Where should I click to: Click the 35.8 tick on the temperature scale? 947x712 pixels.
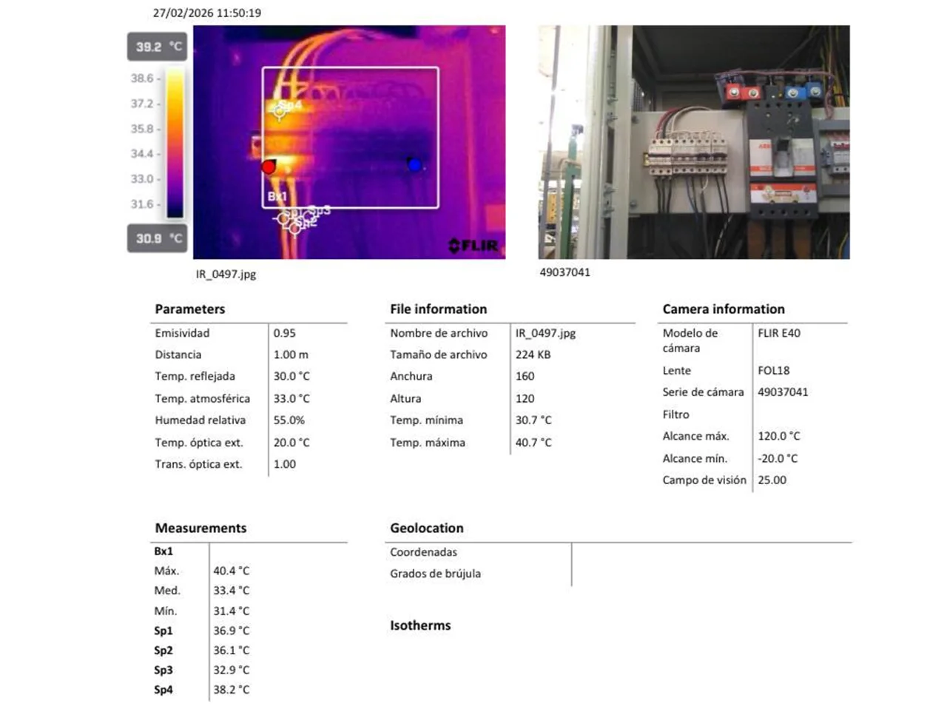tap(142, 129)
